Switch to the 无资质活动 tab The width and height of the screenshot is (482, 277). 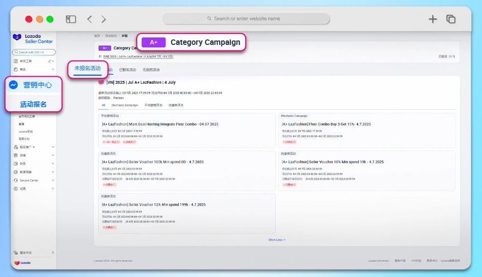point(151,70)
